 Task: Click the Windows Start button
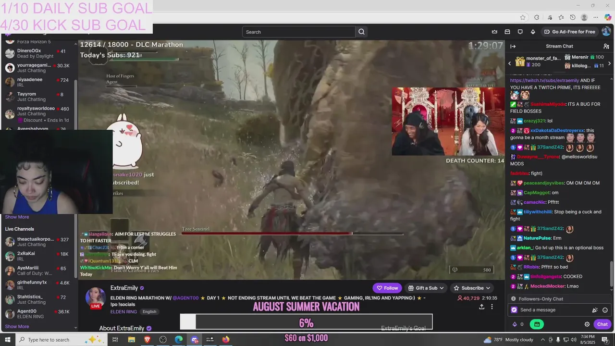[x=7, y=340]
